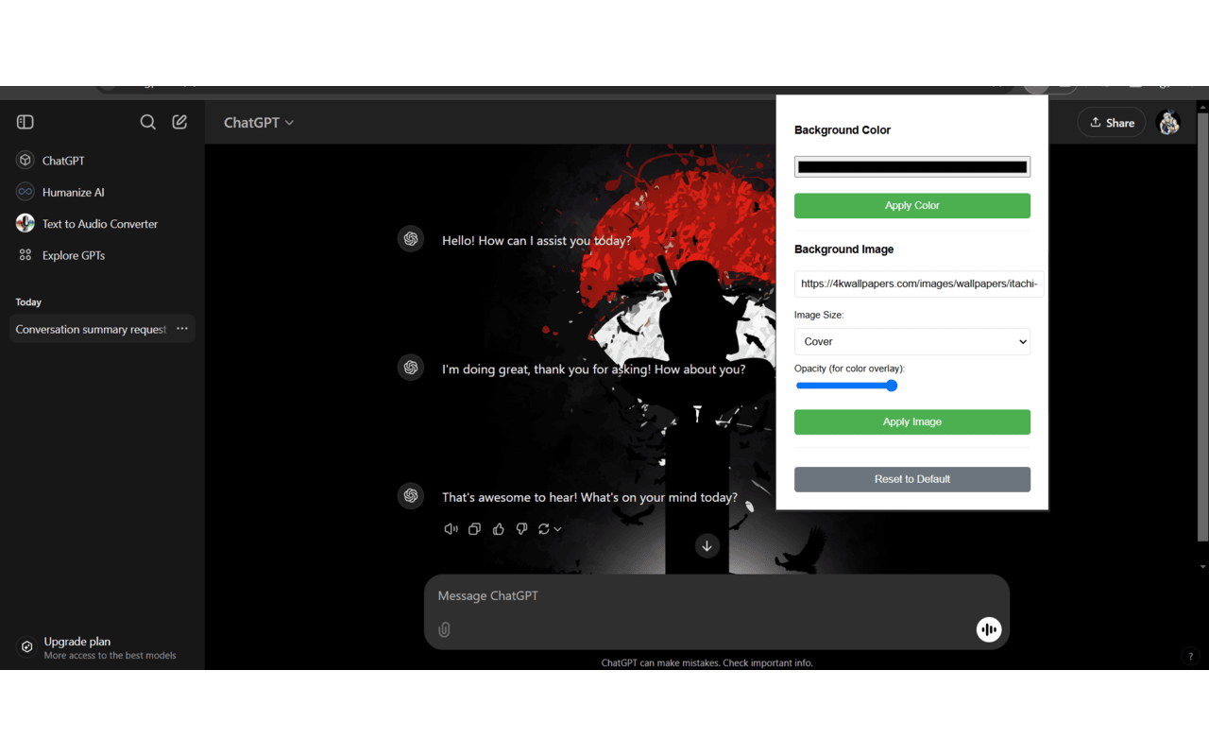Open the Image Size Cover dropdown
Screen dimensions: 1209x756
912,342
